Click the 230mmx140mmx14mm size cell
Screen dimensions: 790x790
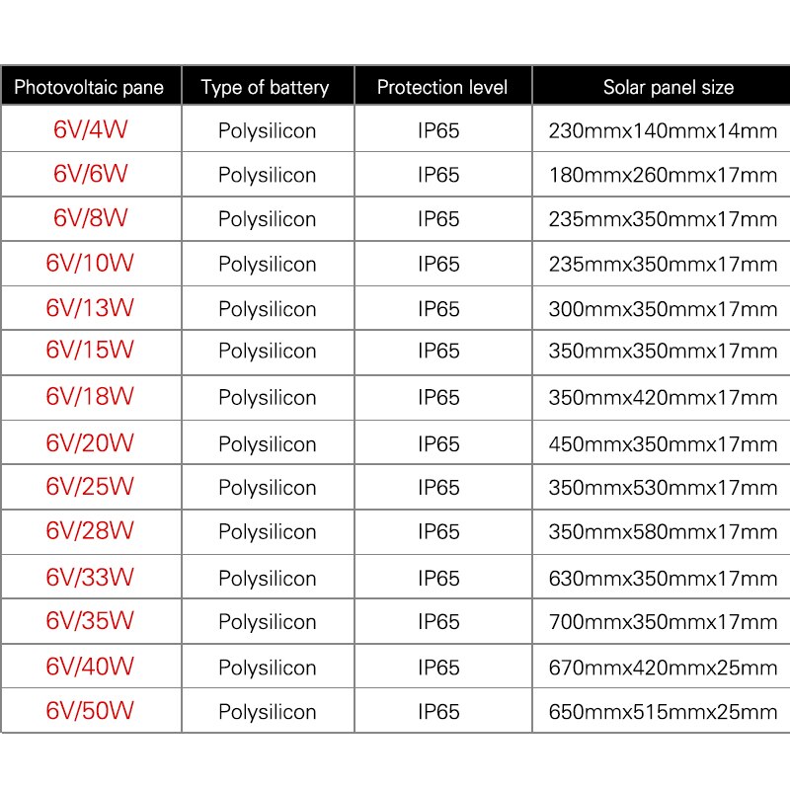pyautogui.click(x=663, y=130)
